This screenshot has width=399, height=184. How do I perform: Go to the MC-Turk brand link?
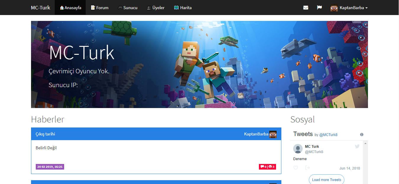(40, 8)
